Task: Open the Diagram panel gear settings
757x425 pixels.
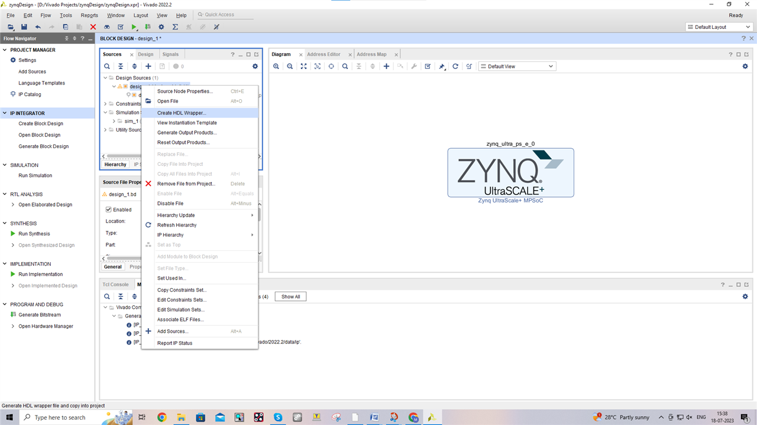Action: coord(745,66)
